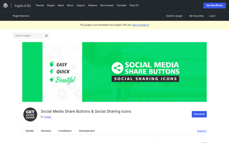Open the Themes menu item
The image size is (229, 143).
point(40,5)
